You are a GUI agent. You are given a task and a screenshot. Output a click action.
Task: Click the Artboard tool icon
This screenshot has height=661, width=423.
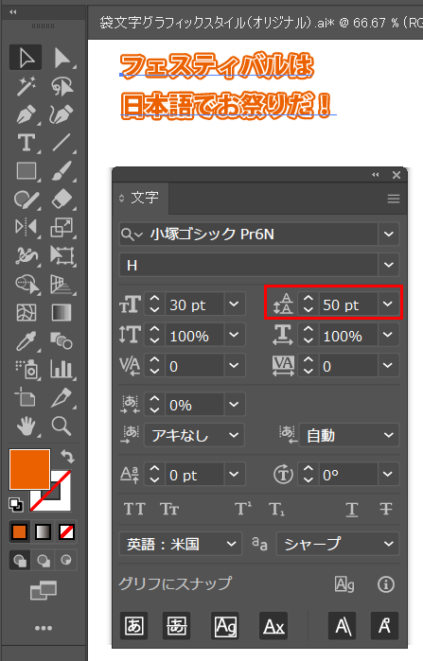pos(26,397)
